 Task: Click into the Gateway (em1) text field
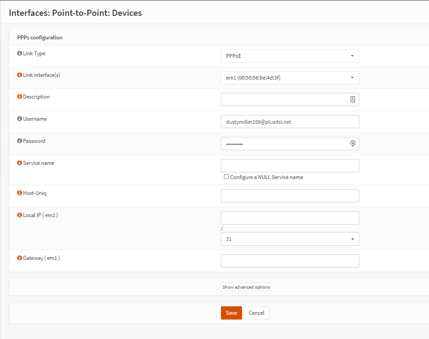point(290,261)
